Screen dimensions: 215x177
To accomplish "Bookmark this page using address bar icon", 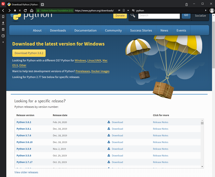I will pos(124,10).
